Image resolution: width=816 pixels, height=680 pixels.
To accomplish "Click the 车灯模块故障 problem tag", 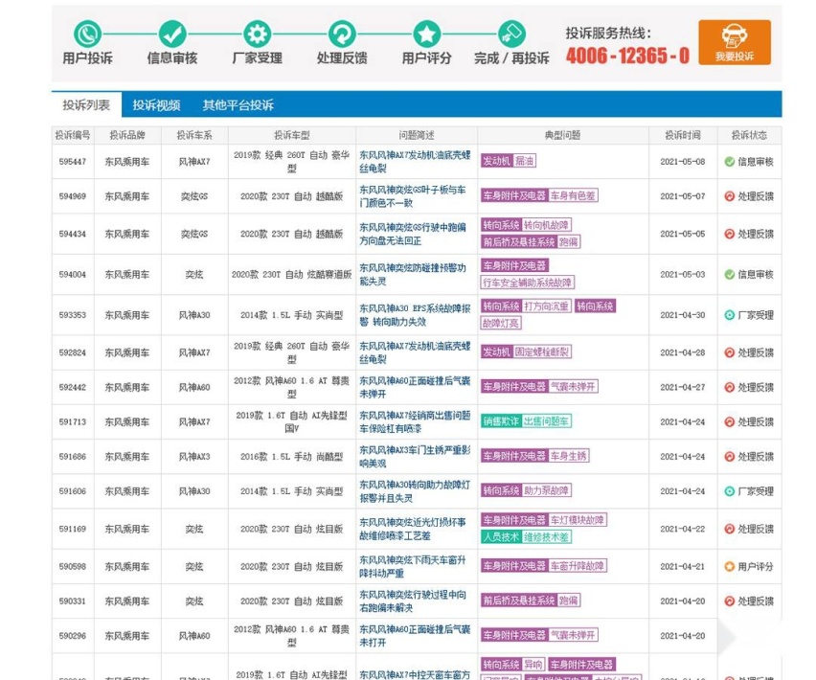I will (x=578, y=520).
